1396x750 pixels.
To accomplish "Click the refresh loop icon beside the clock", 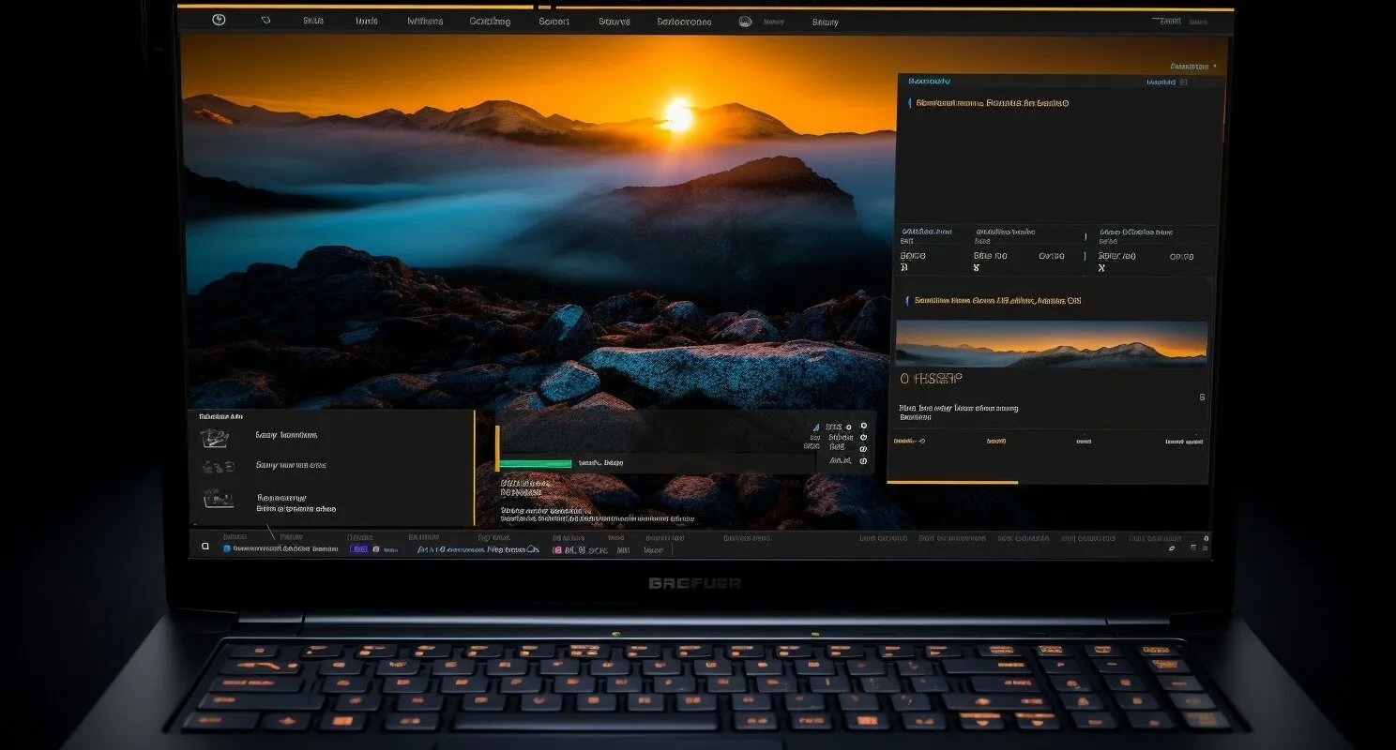I will click(x=266, y=20).
